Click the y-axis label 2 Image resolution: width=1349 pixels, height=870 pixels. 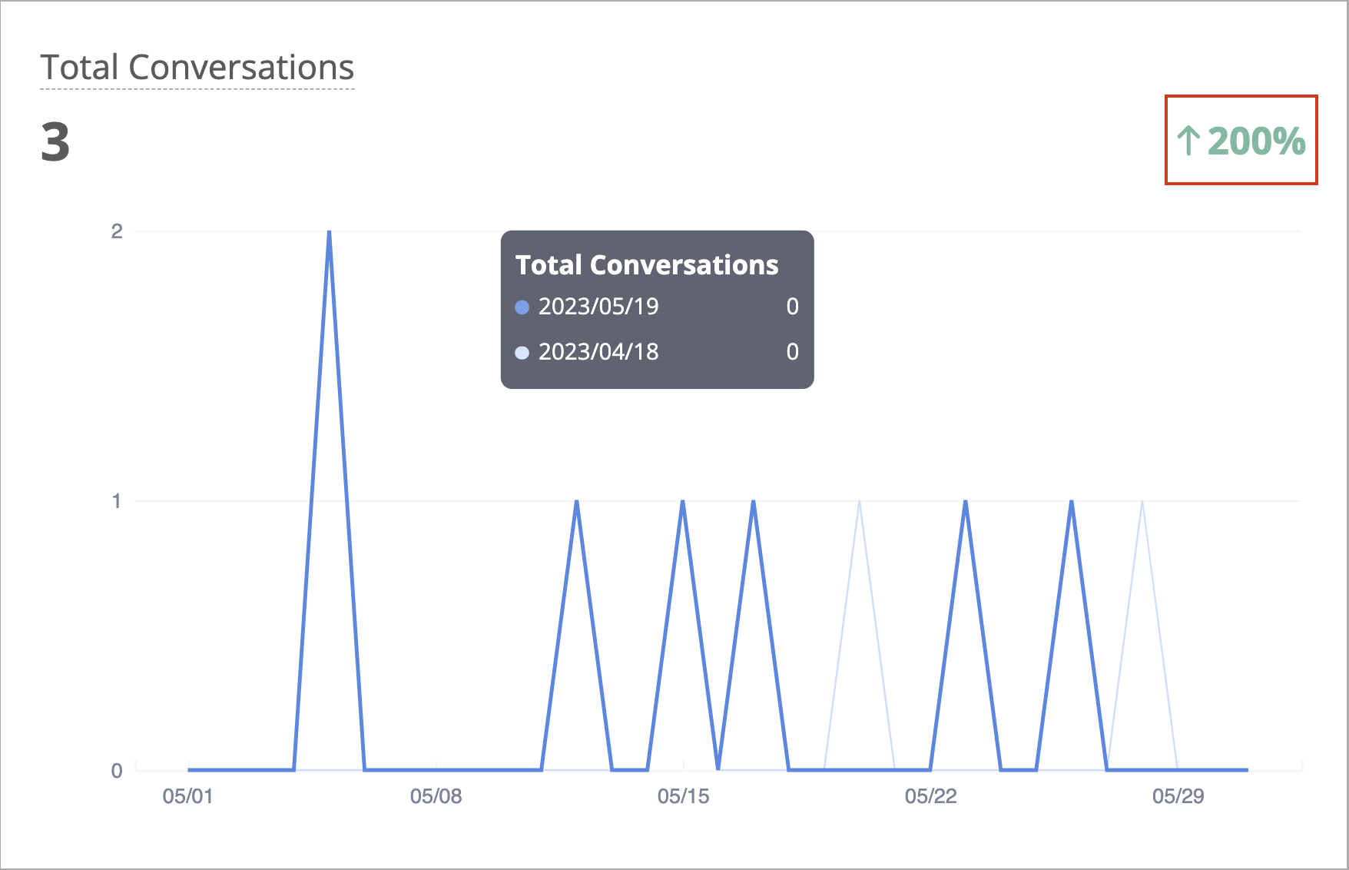tap(117, 231)
